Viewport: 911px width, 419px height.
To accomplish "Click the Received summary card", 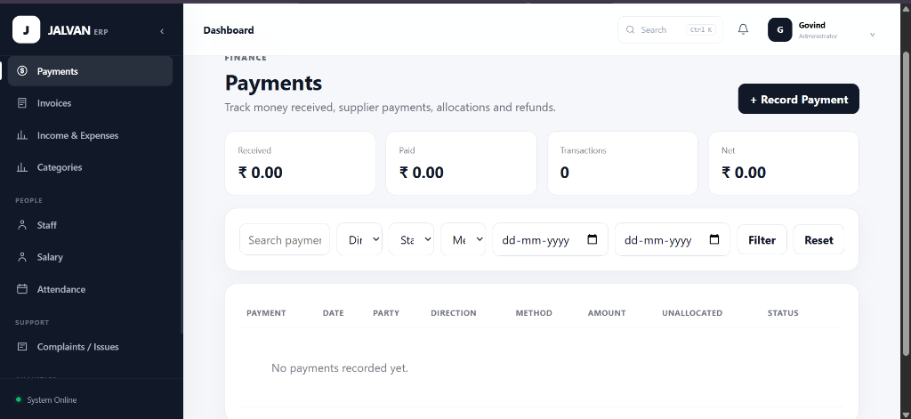I will pyautogui.click(x=300, y=164).
